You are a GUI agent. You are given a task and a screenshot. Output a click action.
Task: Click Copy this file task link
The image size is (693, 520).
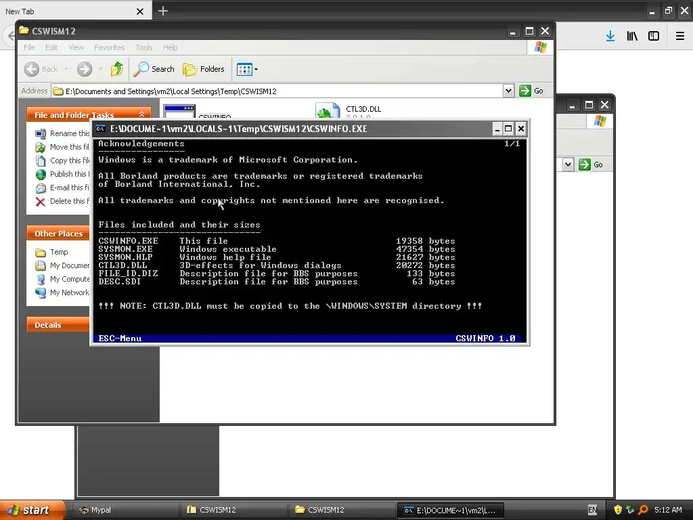(70, 160)
